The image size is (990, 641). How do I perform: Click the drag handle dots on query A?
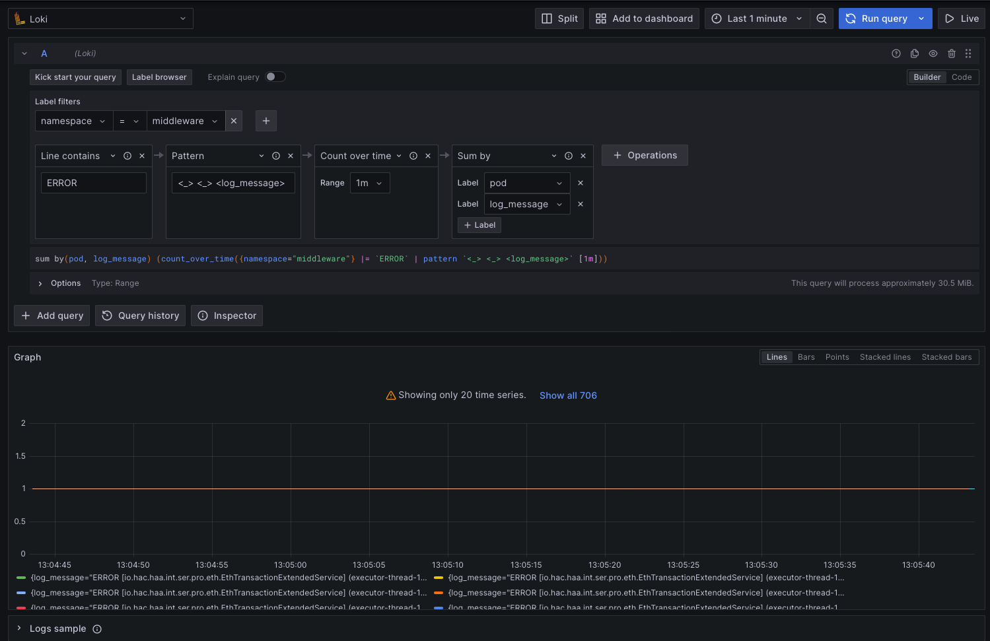968,53
